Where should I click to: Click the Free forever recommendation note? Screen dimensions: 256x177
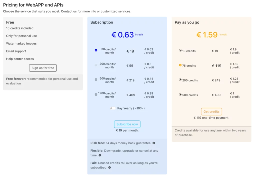coord(42,81)
